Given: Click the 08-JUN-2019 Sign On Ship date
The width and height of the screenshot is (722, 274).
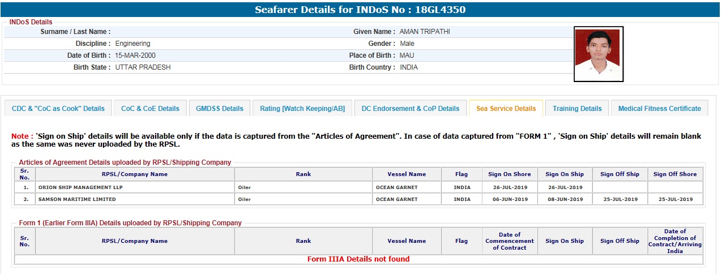Looking at the screenshot, I should [565, 199].
